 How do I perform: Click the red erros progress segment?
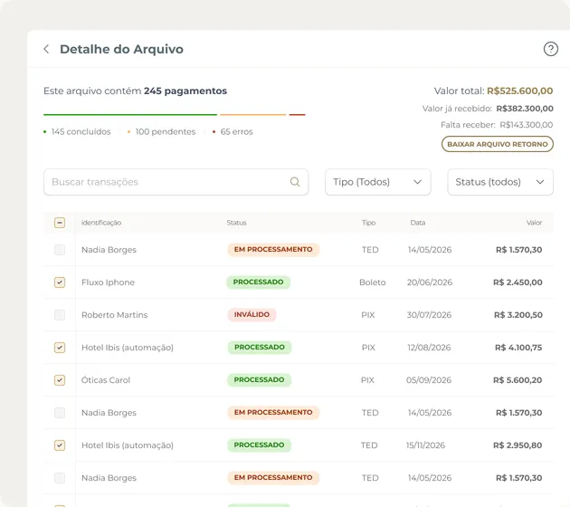tap(297, 115)
